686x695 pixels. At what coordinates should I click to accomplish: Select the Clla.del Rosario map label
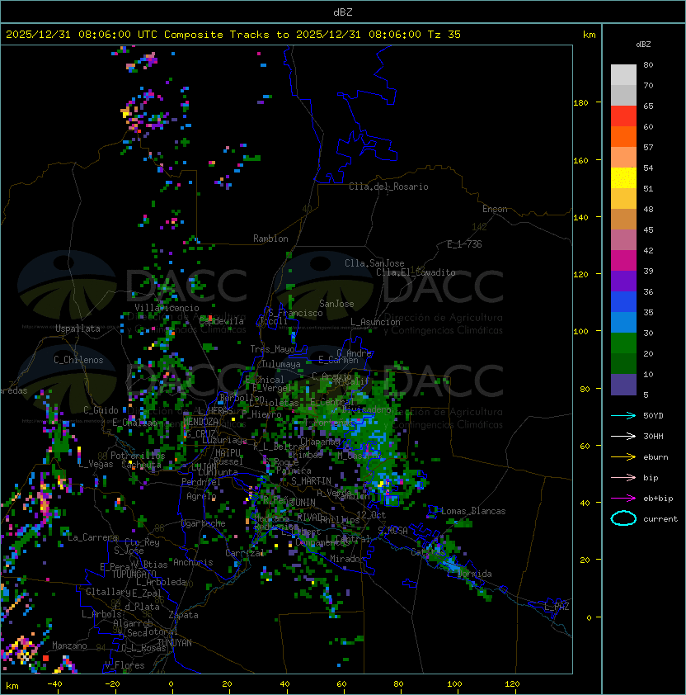point(388,187)
